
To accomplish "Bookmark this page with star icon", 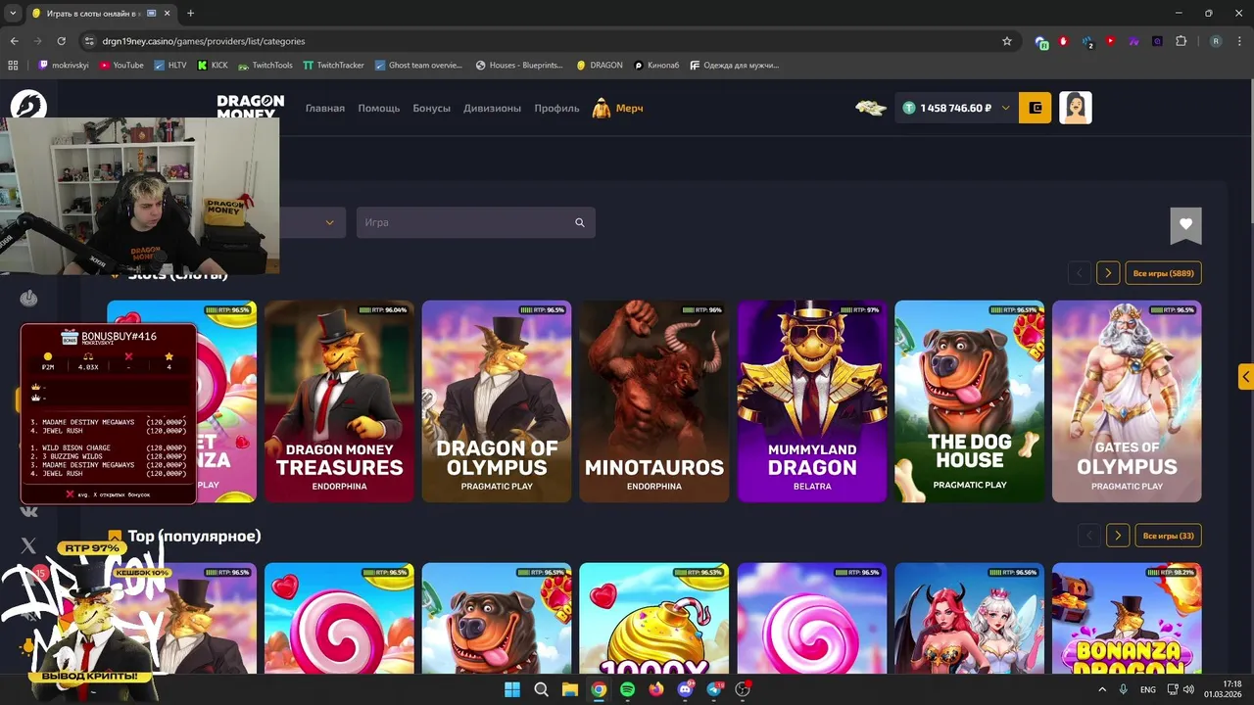I will (1006, 41).
